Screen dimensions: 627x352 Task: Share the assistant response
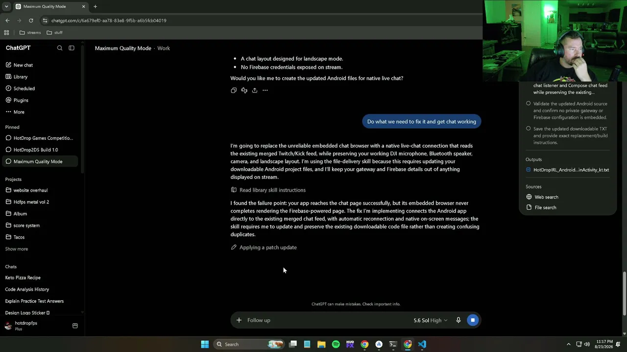[255, 90]
